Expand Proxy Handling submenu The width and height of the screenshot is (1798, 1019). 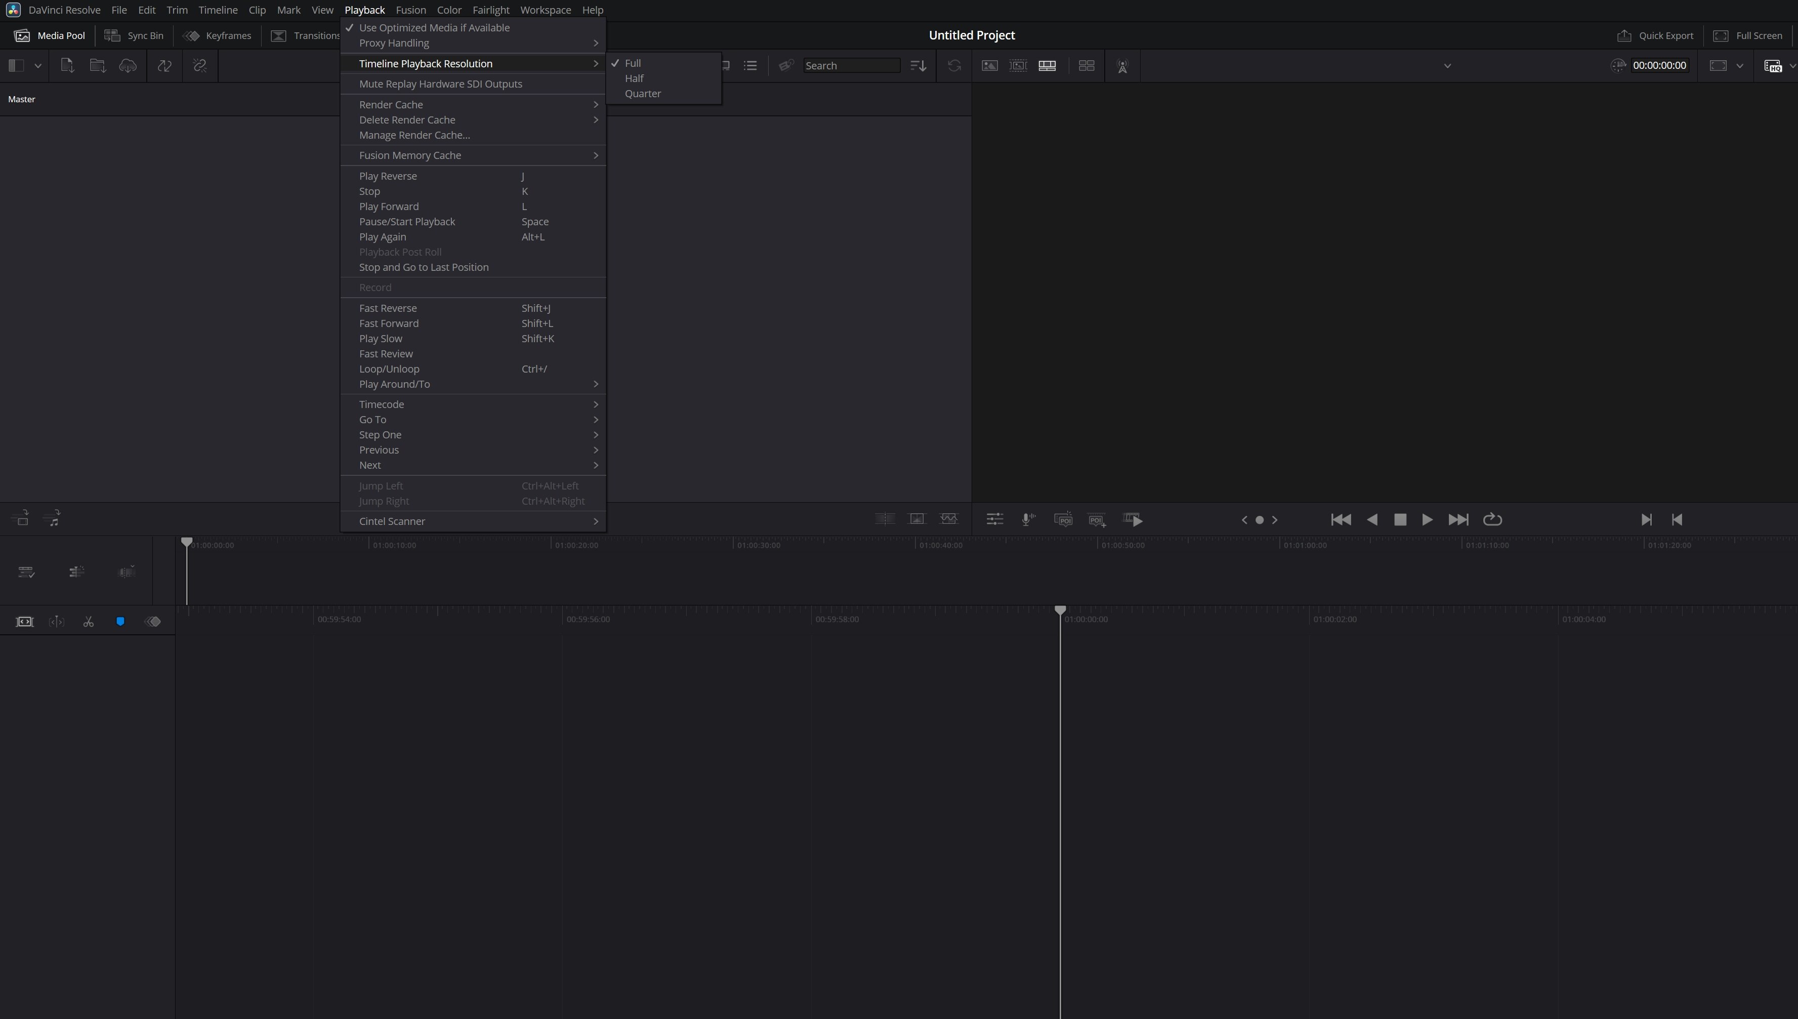[473, 43]
